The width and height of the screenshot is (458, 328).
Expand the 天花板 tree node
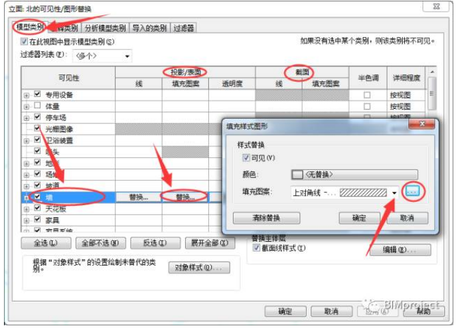27,209
